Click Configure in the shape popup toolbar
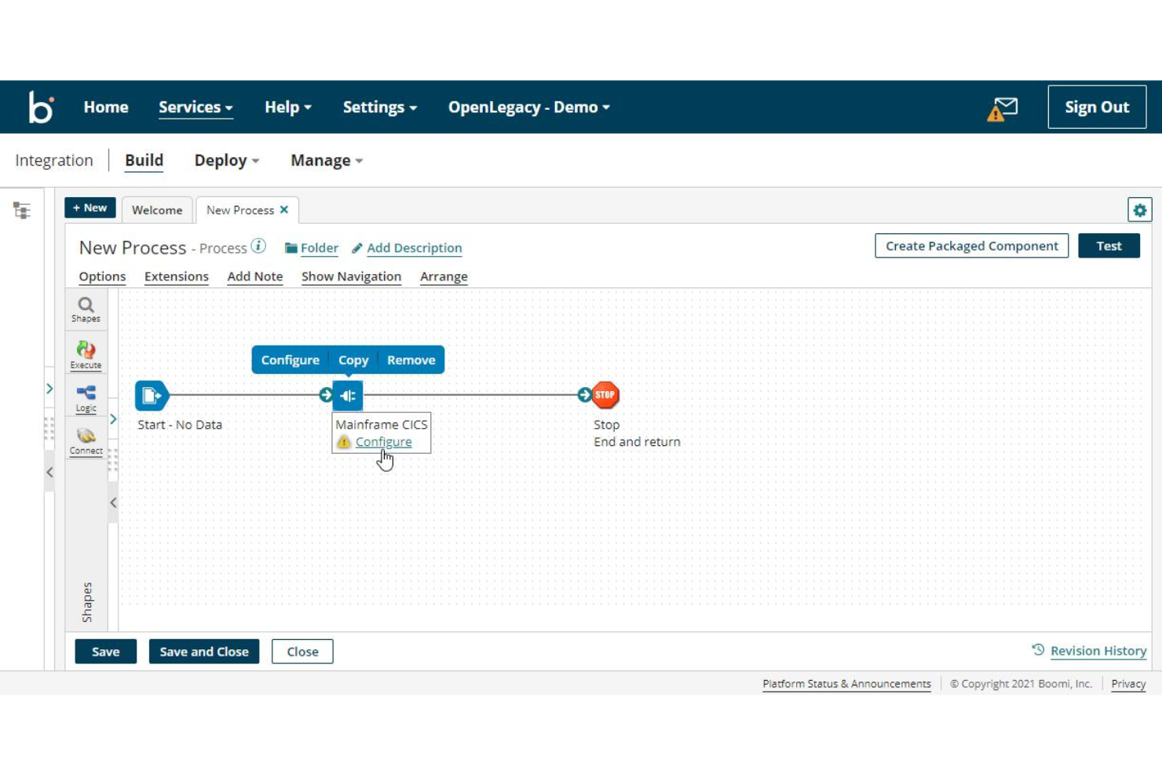The width and height of the screenshot is (1162, 775). pos(290,360)
